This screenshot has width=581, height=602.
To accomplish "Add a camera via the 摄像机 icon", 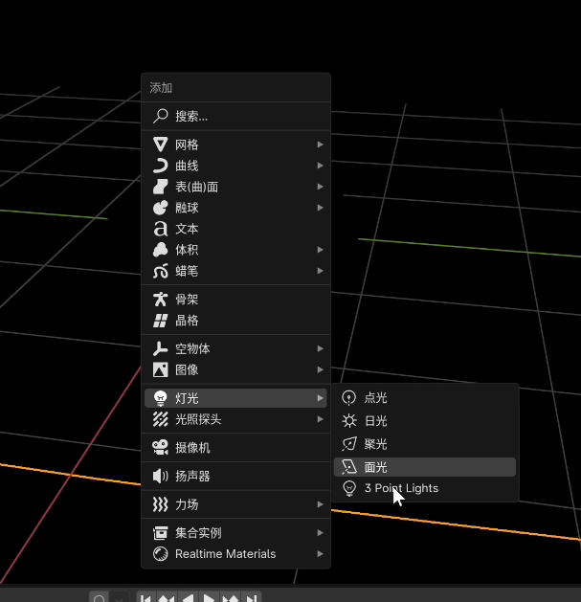I will coord(161,448).
